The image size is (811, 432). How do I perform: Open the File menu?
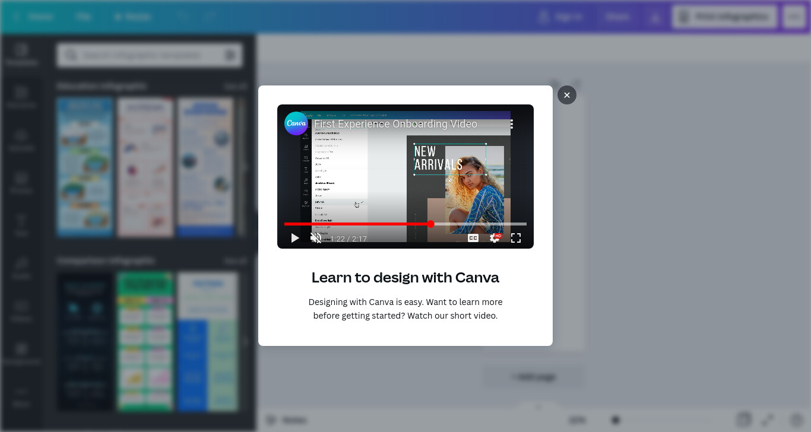(x=83, y=17)
